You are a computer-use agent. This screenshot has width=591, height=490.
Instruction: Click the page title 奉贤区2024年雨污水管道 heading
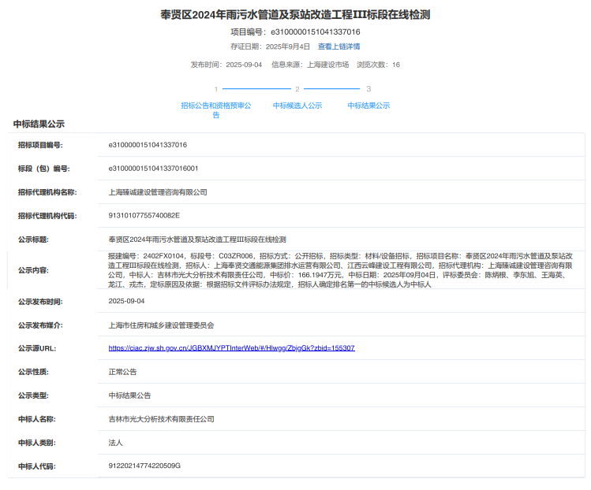295,15
